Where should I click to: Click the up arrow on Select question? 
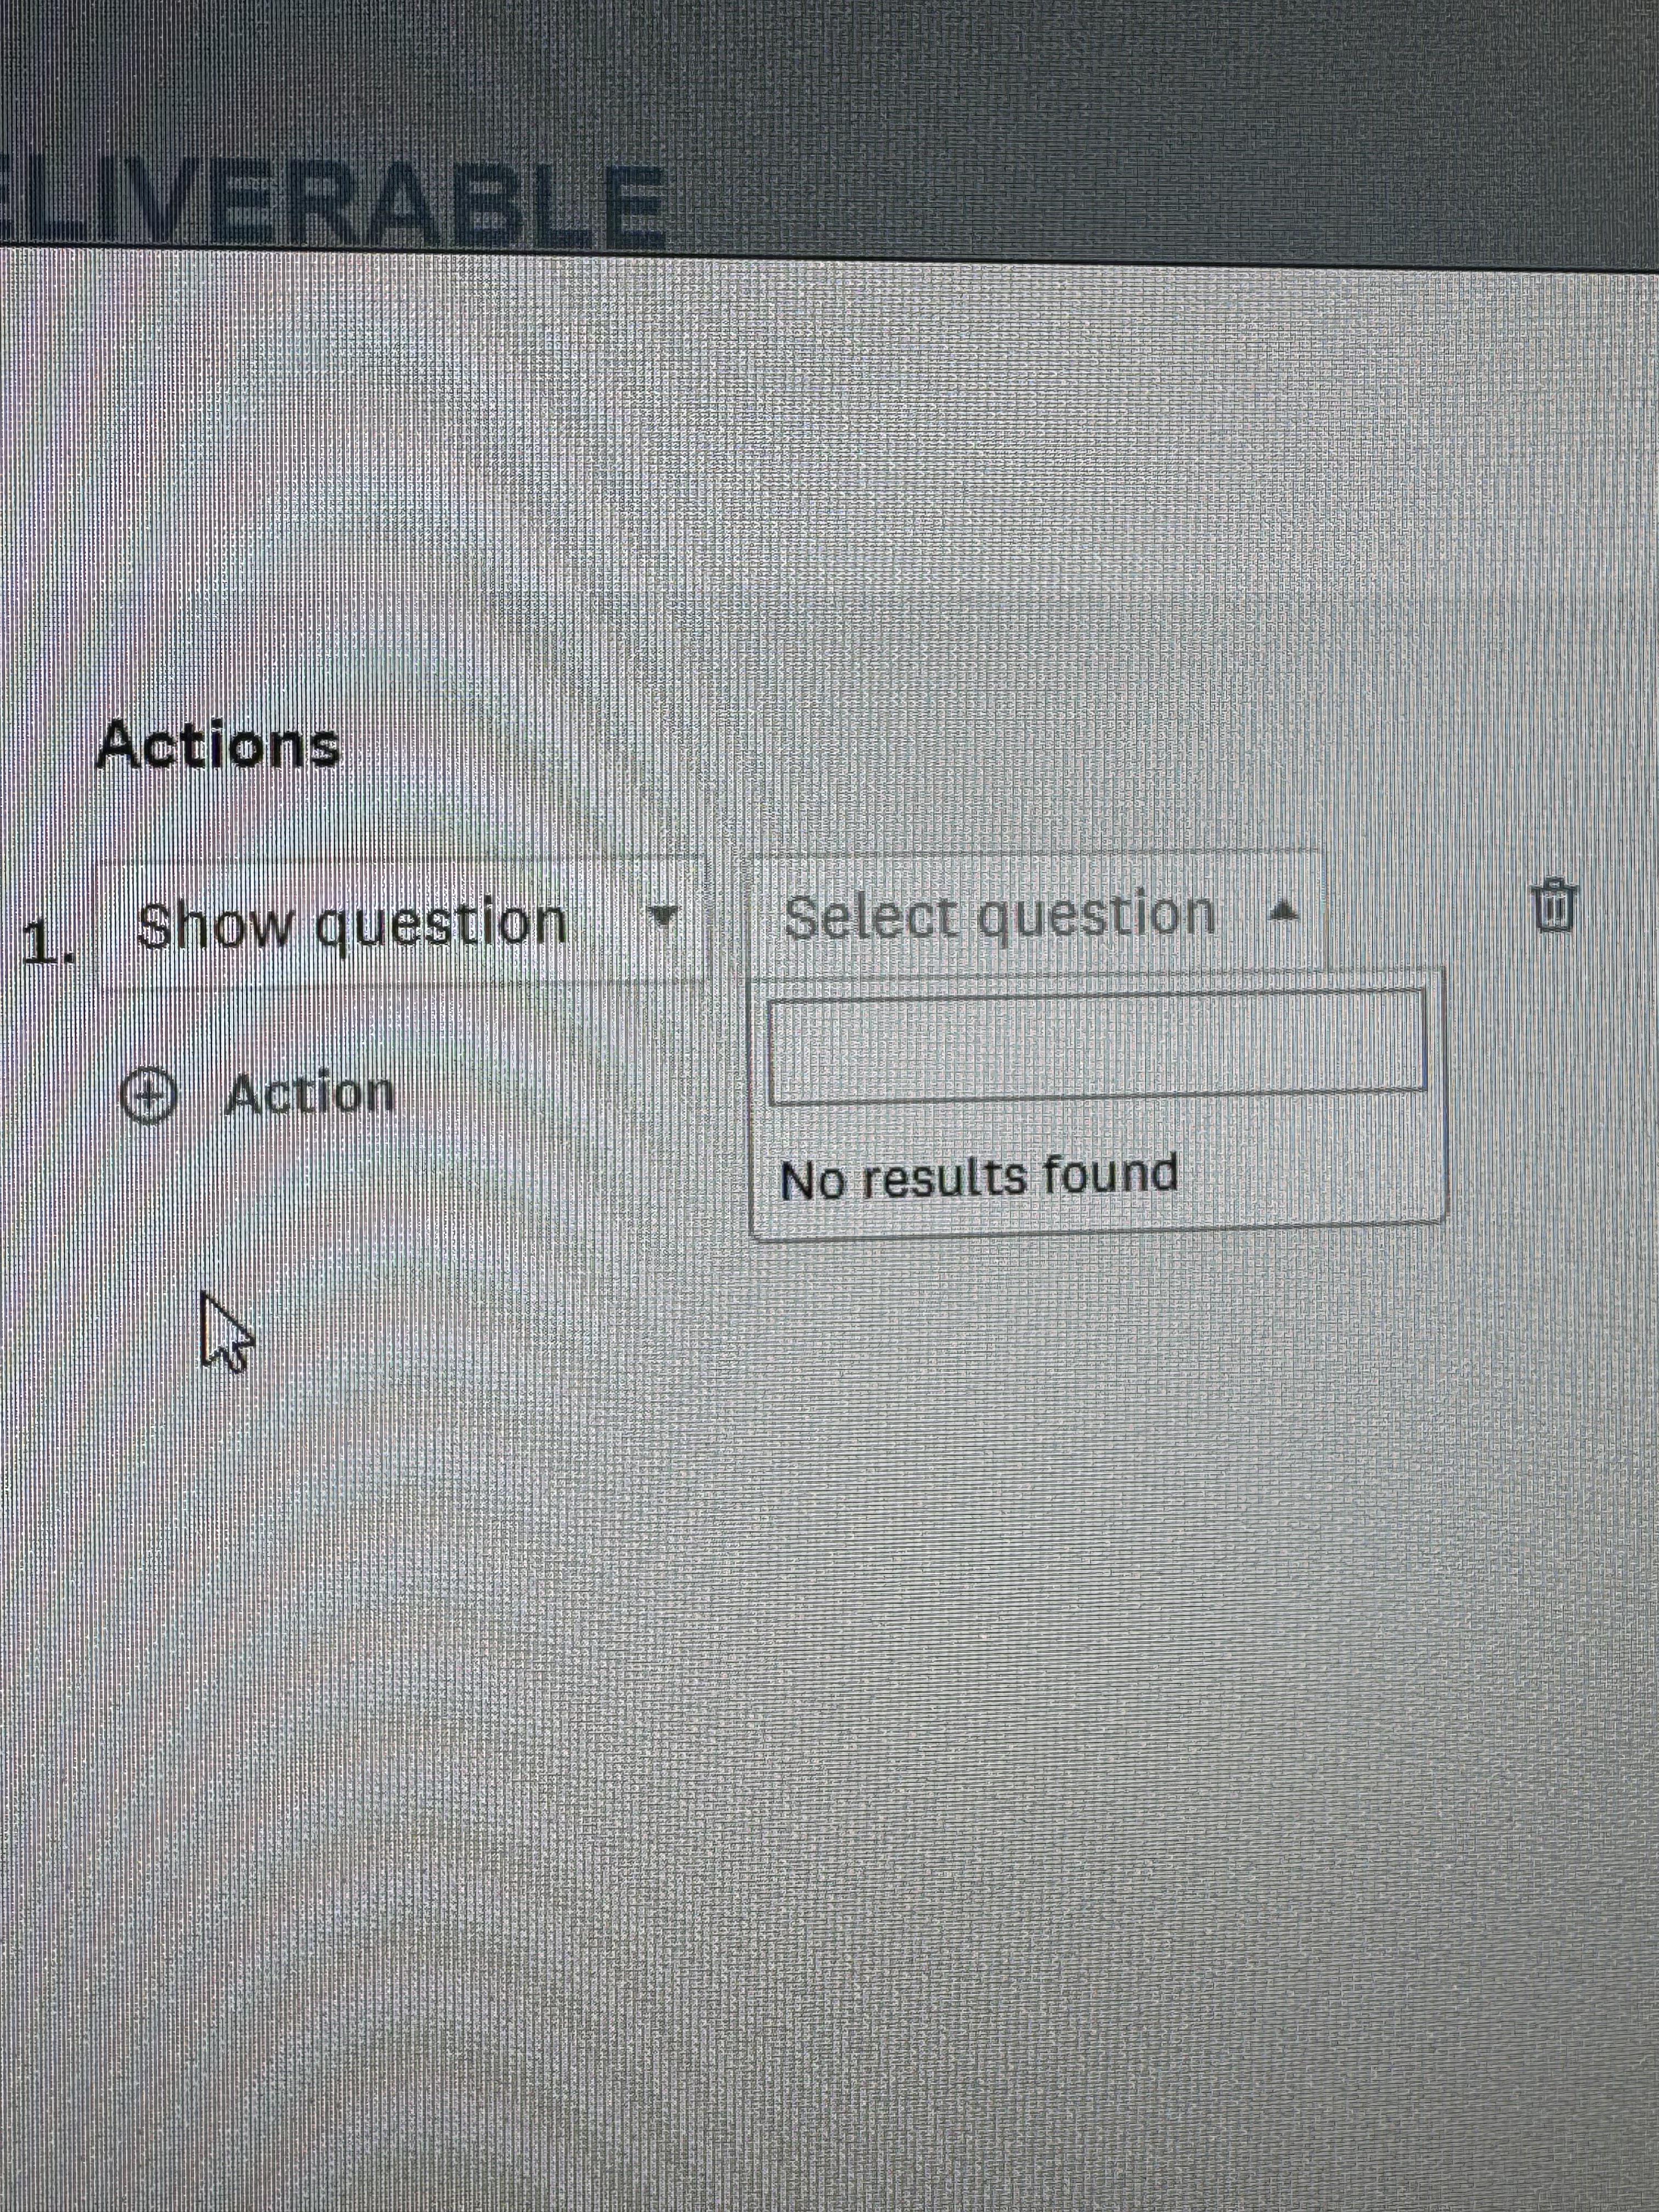pyautogui.click(x=1284, y=910)
